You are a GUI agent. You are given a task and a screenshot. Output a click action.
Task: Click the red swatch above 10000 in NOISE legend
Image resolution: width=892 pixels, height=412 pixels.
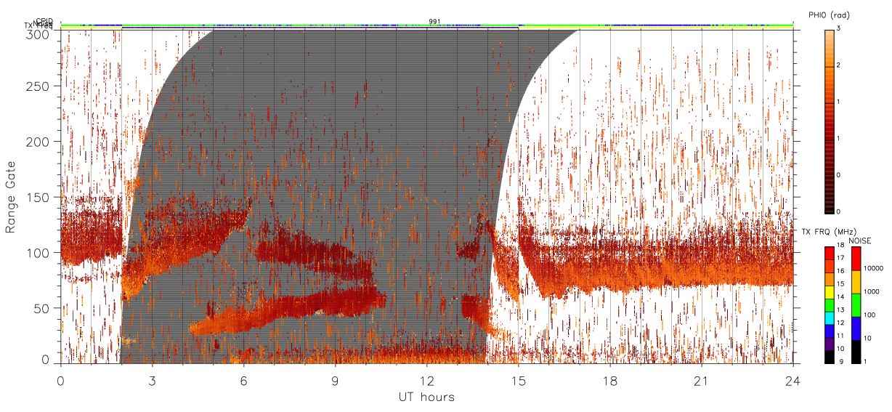click(856, 259)
